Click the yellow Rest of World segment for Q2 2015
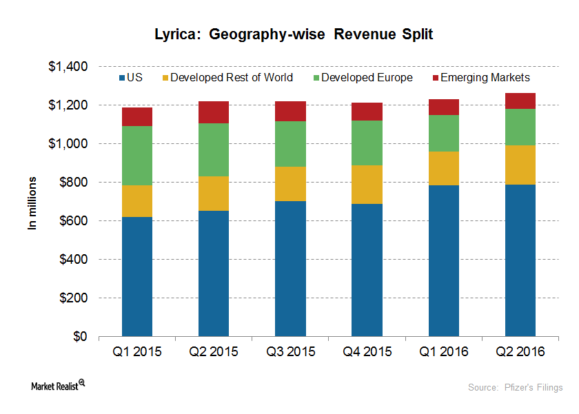This screenshot has width=579, height=414. (x=214, y=194)
